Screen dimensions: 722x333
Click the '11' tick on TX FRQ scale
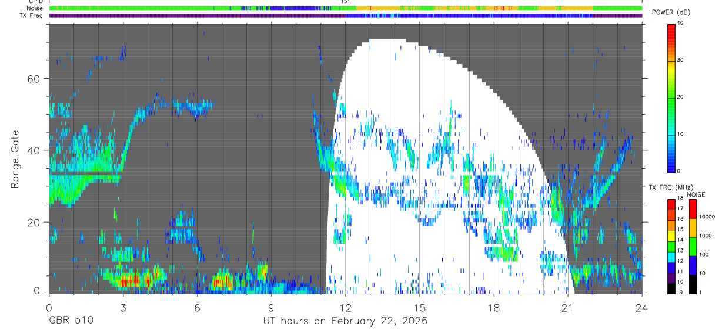click(680, 271)
